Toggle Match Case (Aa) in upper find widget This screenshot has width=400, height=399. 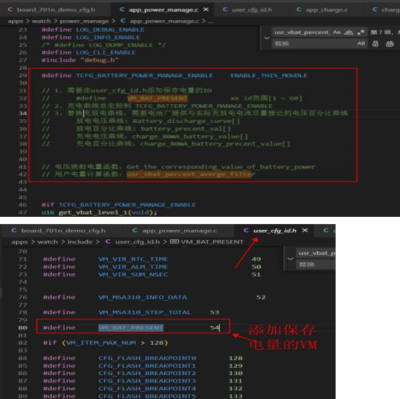pyautogui.click(x=336, y=33)
